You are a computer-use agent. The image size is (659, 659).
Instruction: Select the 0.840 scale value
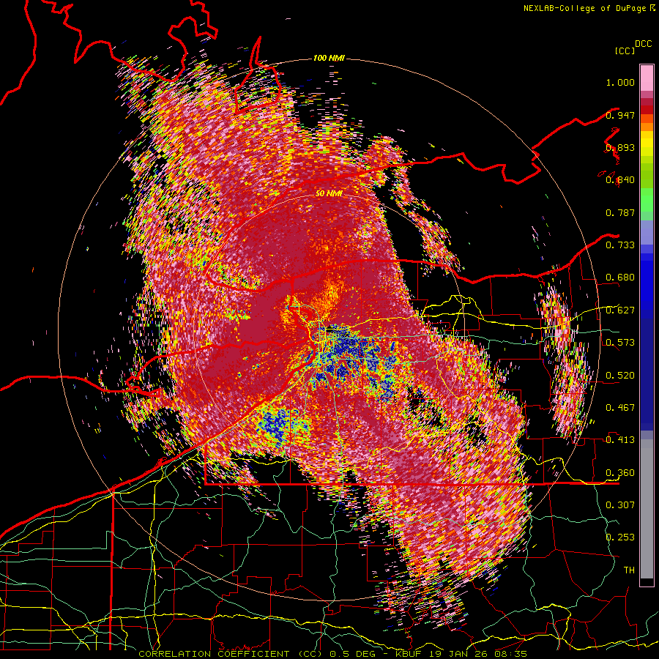620,180
